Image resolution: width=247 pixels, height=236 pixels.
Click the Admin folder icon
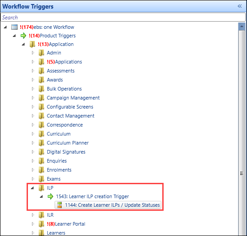(41, 53)
